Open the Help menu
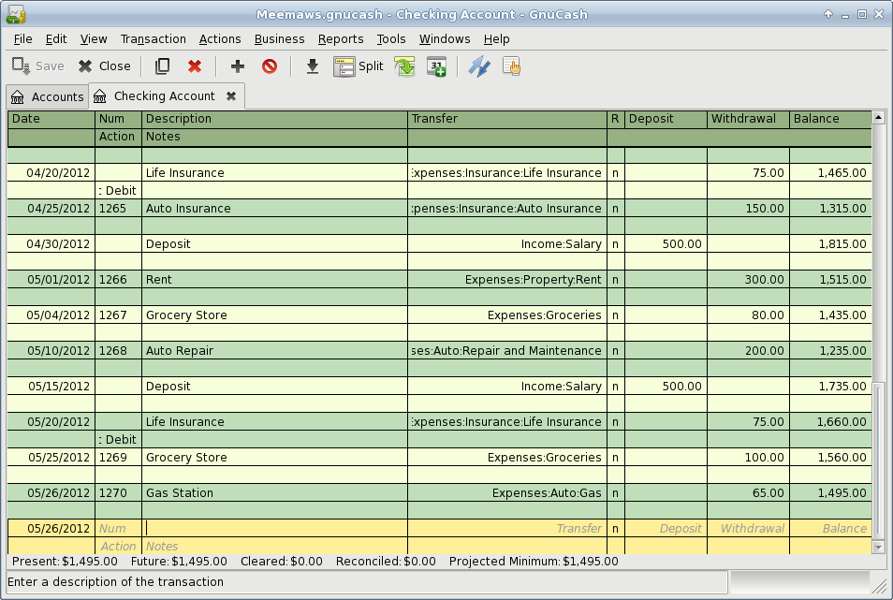This screenshot has height=600, width=893. tap(497, 38)
